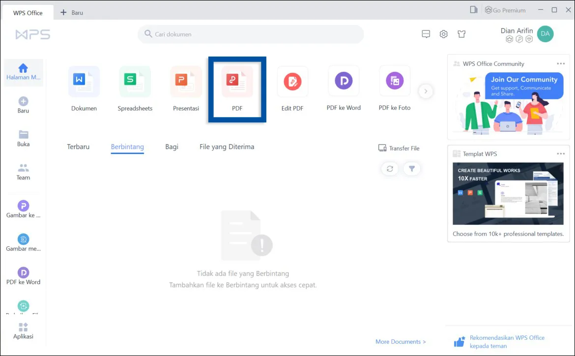575x356 pixels.
Task: Launch the PDF ke Word converter
Action: (x=344, y=89)
